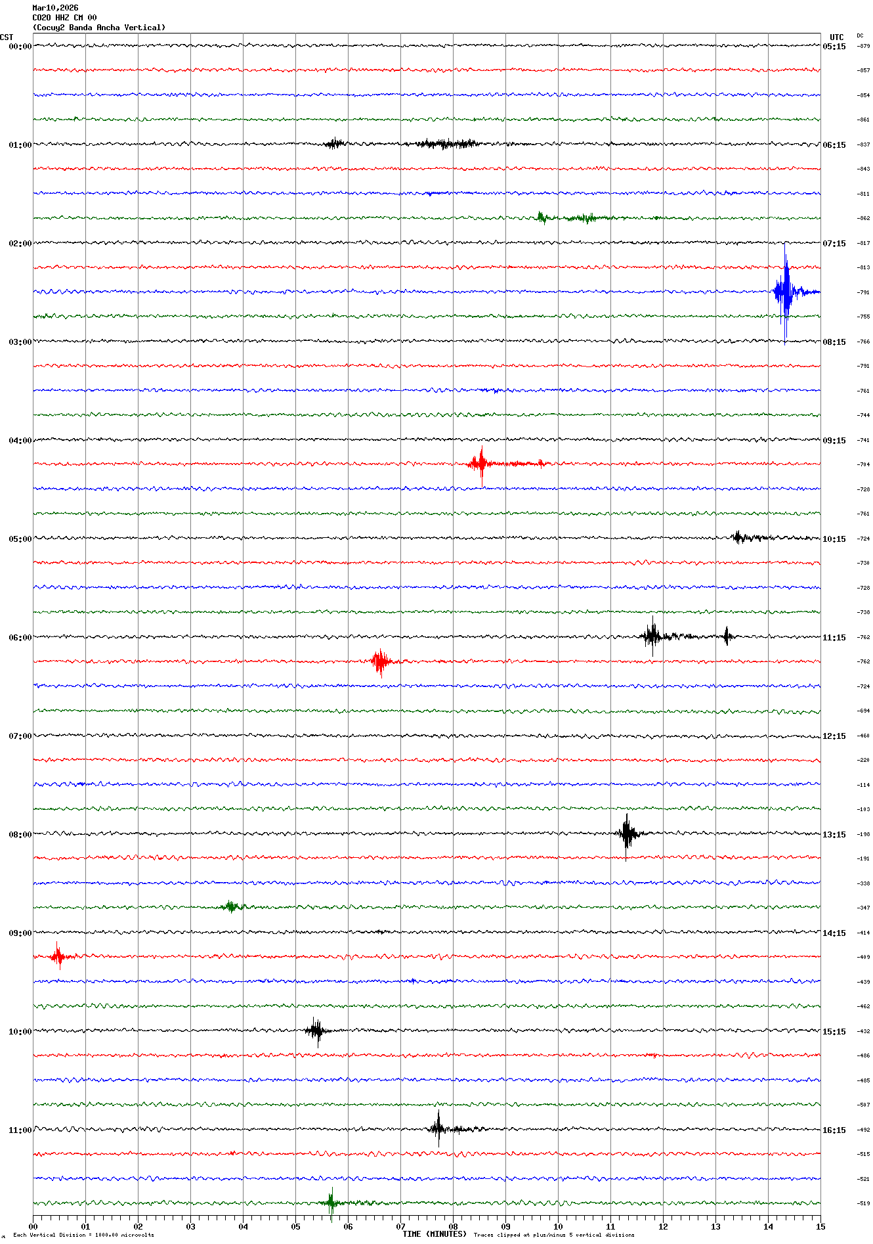This screenshot has height=1244, width=873.
Task: Click the black spike on the 11:00 CST trace
Action: click(438, 1129)
